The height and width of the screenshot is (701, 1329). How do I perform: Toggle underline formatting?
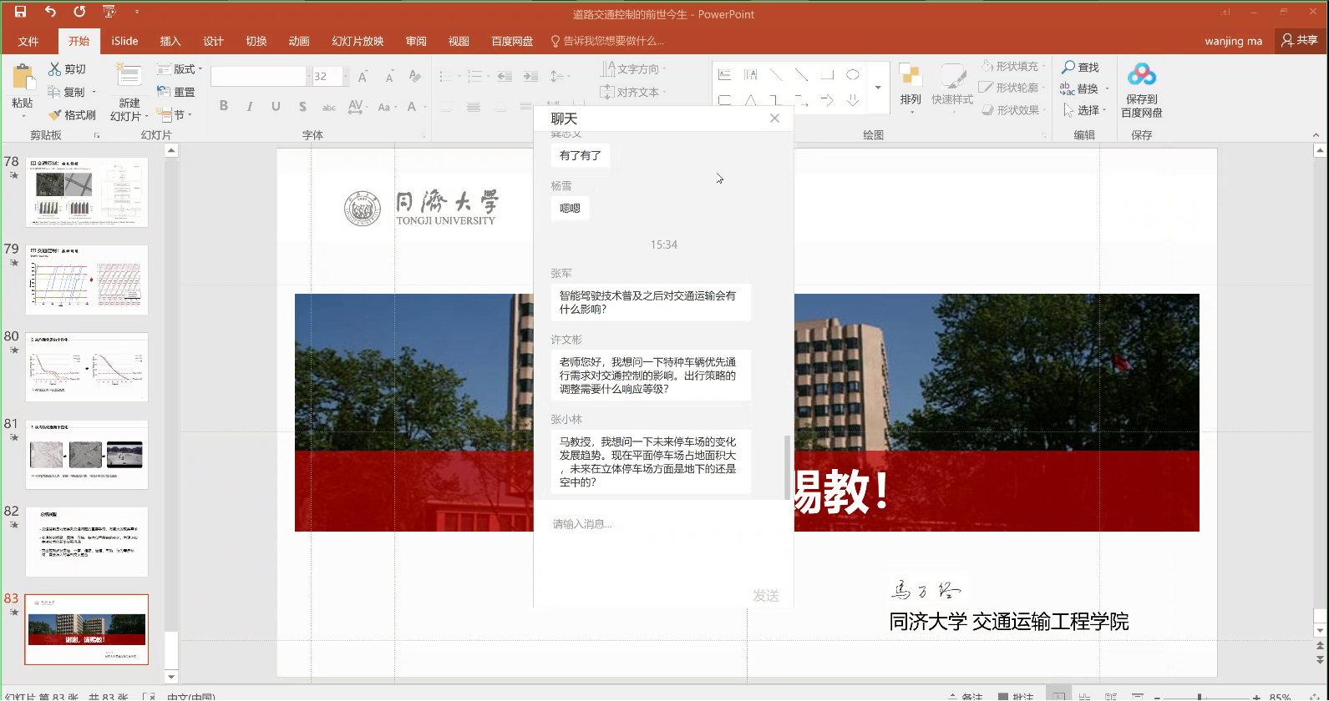pos(276,106)
